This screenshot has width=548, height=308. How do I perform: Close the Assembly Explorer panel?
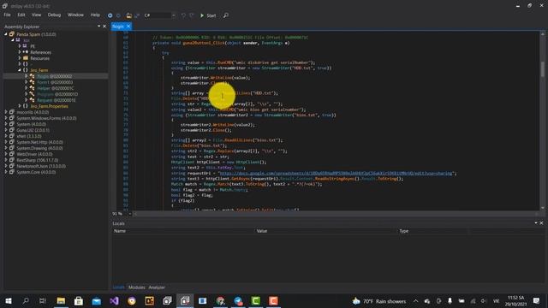point(104,27)
